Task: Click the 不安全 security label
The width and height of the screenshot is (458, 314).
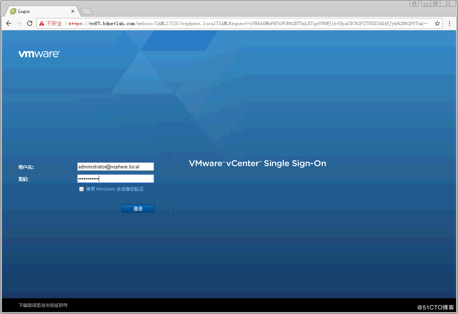Action: (54, 23)
